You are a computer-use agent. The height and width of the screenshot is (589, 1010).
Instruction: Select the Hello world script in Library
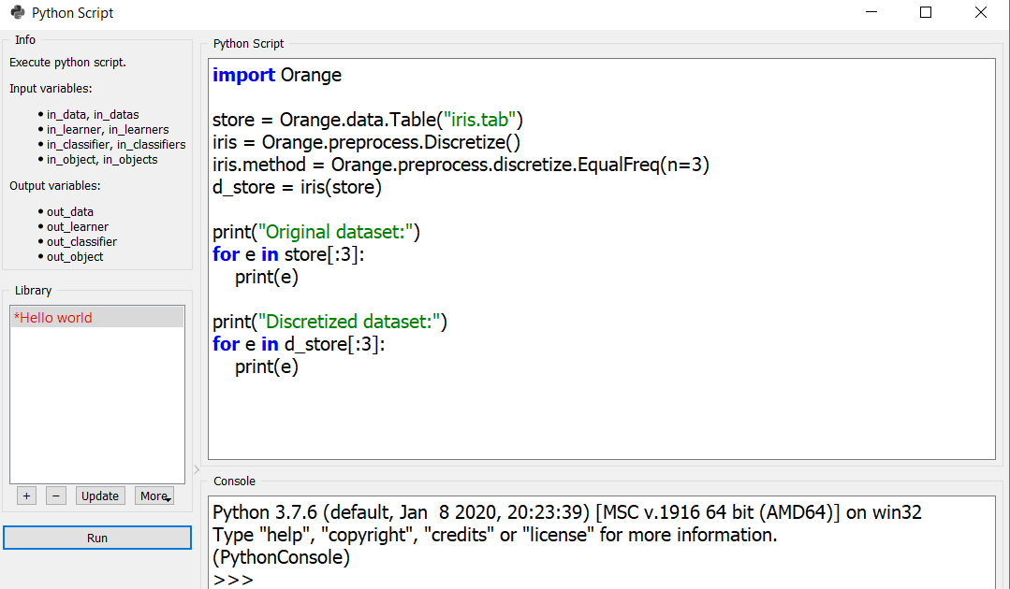53,318
